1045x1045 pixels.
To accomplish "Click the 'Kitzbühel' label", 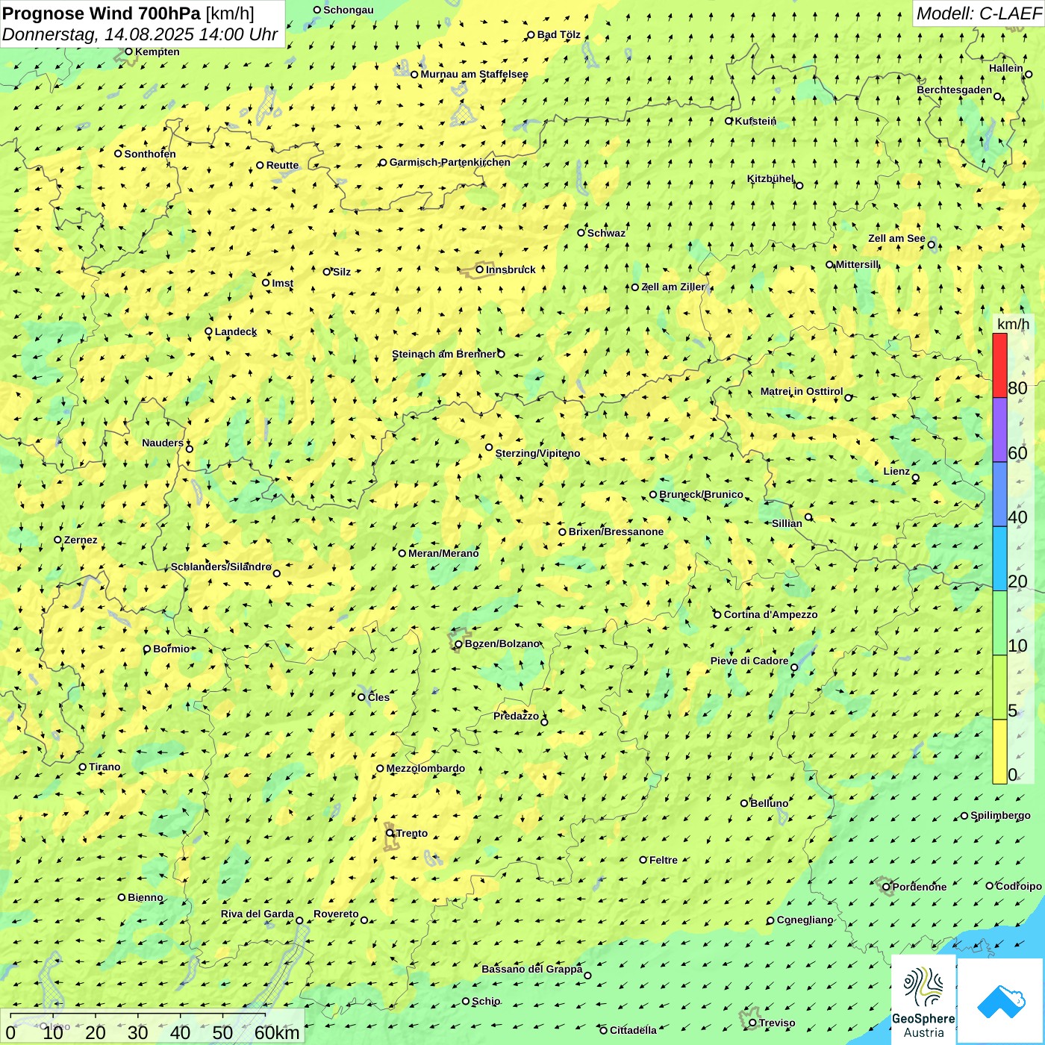I will point(770,178).
